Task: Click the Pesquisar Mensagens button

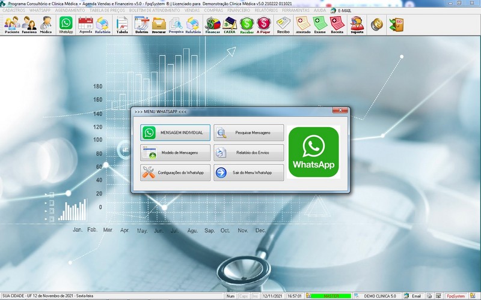Action: tap(249, 133)
